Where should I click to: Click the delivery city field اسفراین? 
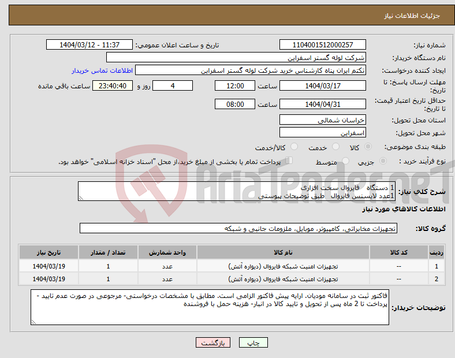tap(323, 133)
